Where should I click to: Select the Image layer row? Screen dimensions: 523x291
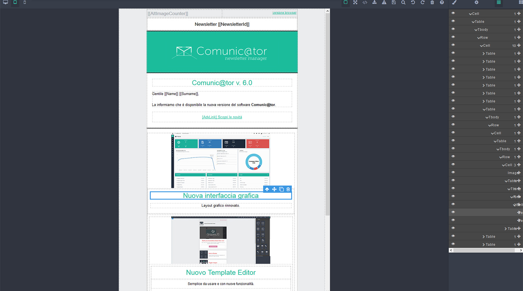pos(486,173)
